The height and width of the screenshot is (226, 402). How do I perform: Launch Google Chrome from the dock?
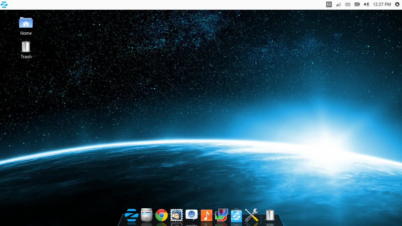click(162, 215)
